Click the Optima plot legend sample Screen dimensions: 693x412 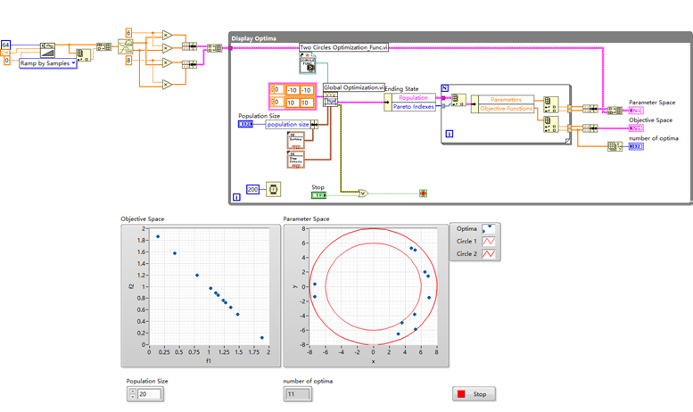pos(489,228)
